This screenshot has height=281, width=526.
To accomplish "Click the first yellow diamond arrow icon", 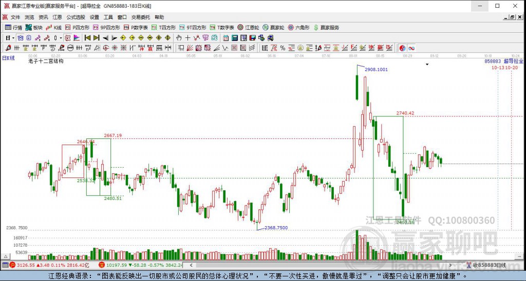I will pyautogui.click(x=123, y=38).
